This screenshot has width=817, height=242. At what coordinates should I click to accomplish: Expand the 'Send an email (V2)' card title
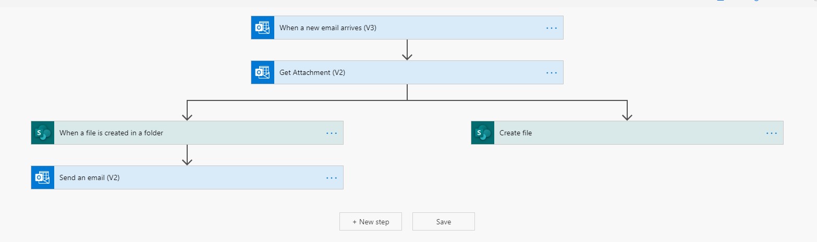[90, 177]
